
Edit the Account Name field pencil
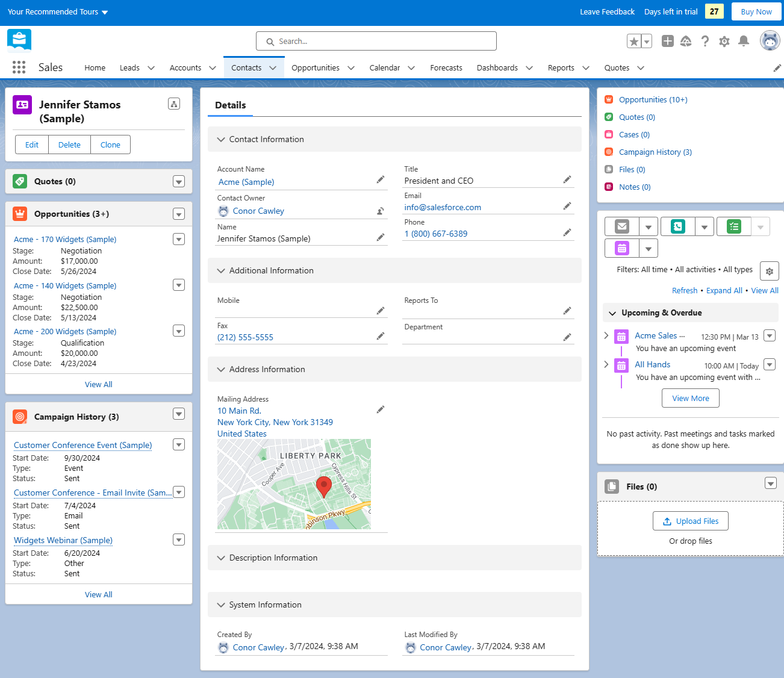(381, 179)
